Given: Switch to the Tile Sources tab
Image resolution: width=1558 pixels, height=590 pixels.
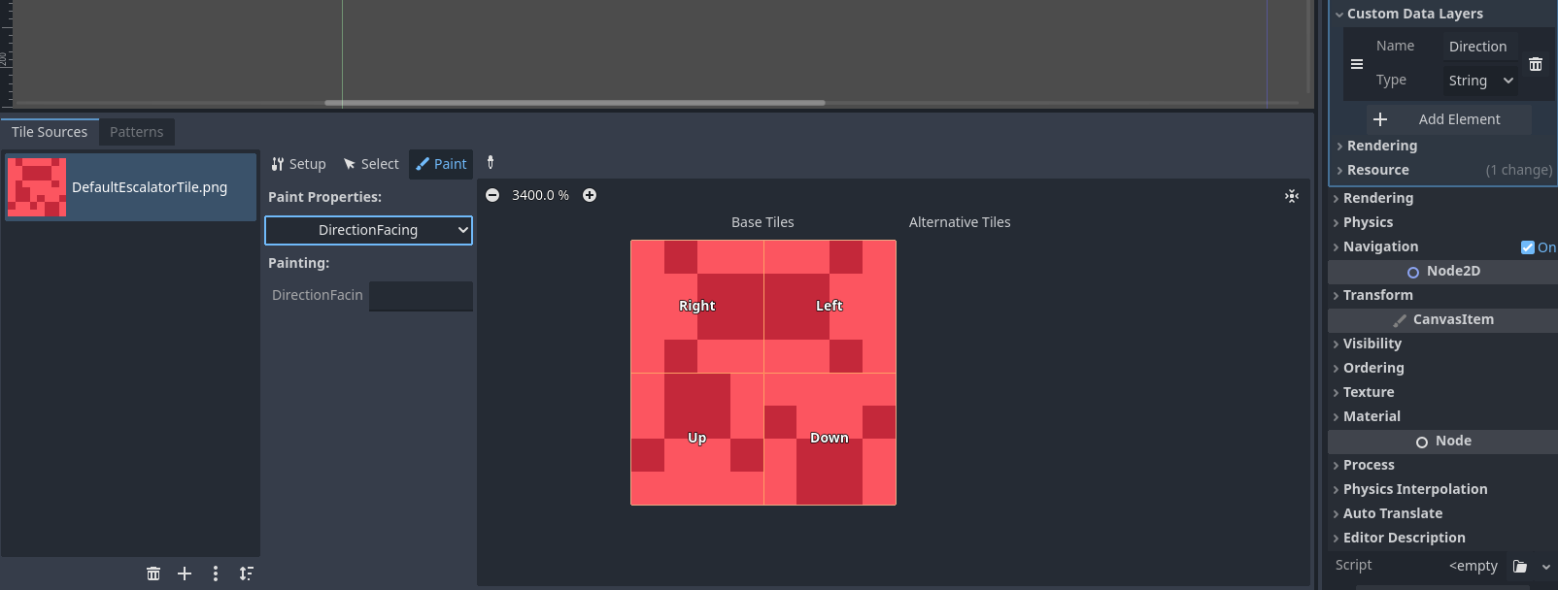Looking at the screenshot, I should coord(50,132).
